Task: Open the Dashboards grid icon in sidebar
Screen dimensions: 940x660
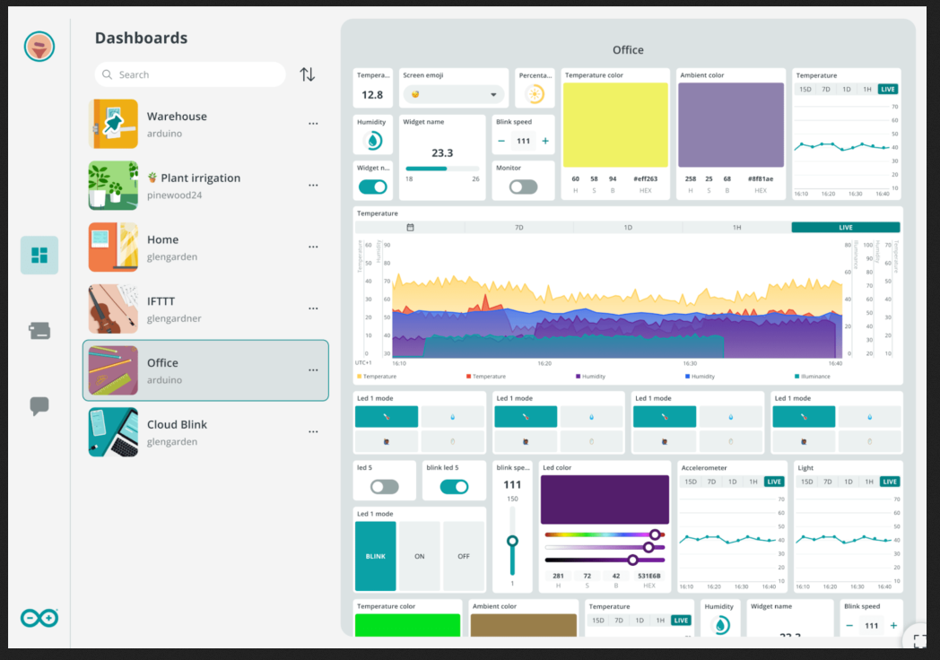Action: [39, 256]
